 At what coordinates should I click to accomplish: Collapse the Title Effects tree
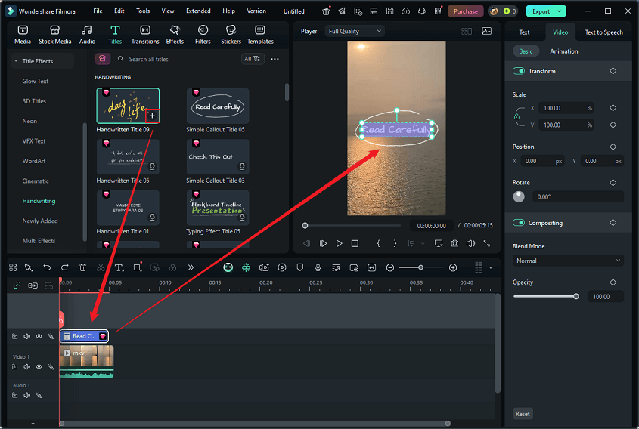[16, 61]
